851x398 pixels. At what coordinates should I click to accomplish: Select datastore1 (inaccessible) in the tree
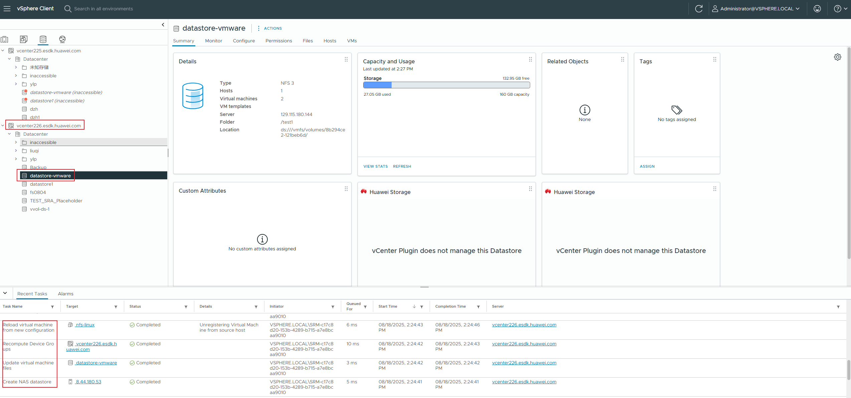(57, 101)
